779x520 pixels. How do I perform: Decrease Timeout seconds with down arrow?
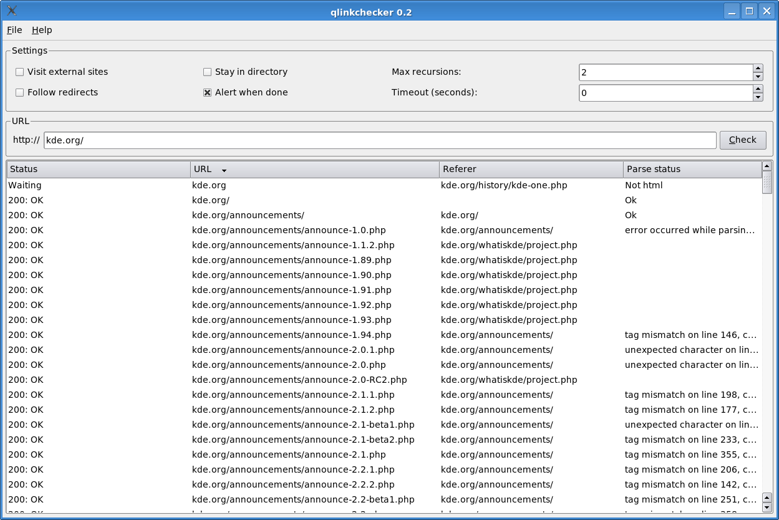758,97
